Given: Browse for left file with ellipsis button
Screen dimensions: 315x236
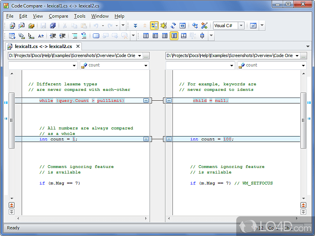Looking at the screenshot, I should coord(146,56).
